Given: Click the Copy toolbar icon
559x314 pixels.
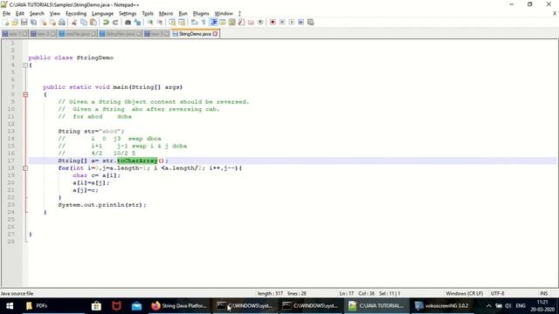Looking at the screenshot, I should point(84,22).
